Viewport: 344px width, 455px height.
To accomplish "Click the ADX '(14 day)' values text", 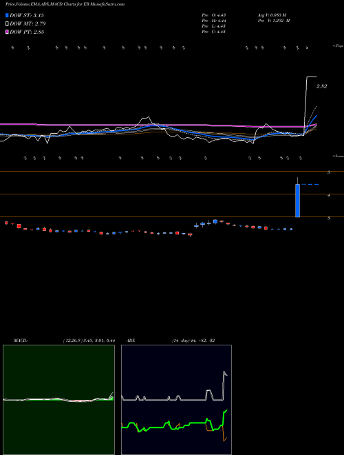I will click(193, 341).
